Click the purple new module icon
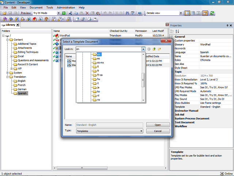Screen dimensions: 234x176 [x=5, y=19]
